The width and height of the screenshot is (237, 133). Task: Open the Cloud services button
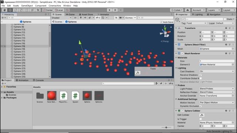(x=188, y=10)
